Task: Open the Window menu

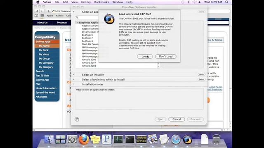Action: (x=118, y=2)
